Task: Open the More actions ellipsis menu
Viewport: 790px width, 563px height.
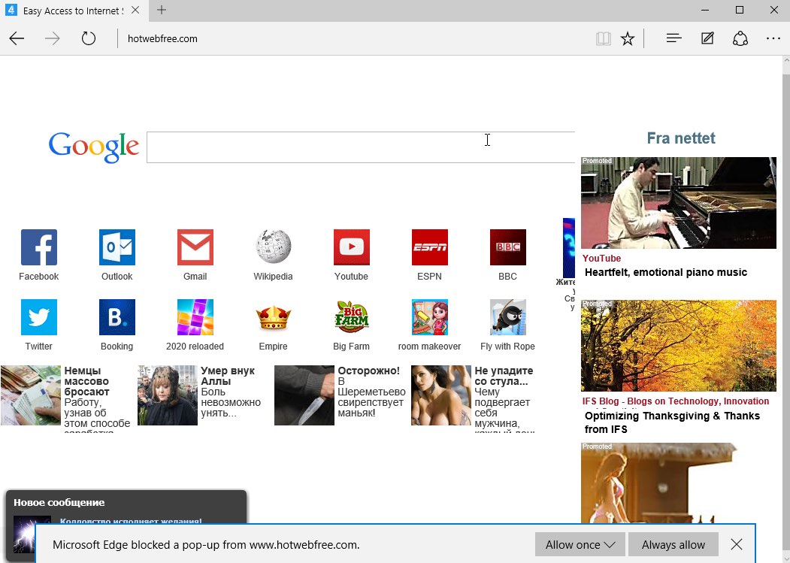Action: [x=773, y=38]
